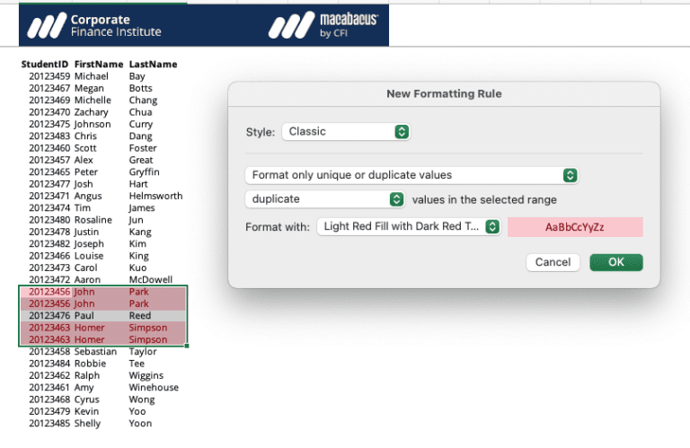Select the last Simpson cell in the highlighted rows

click(148, 339)
